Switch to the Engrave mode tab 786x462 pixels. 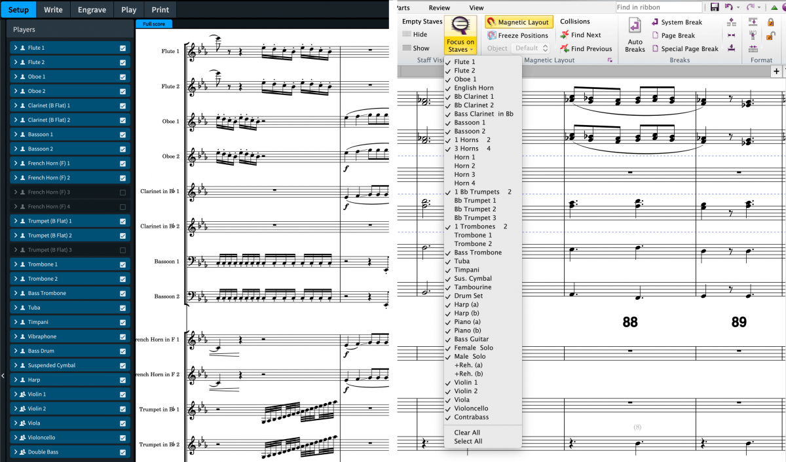click(92, 10)
